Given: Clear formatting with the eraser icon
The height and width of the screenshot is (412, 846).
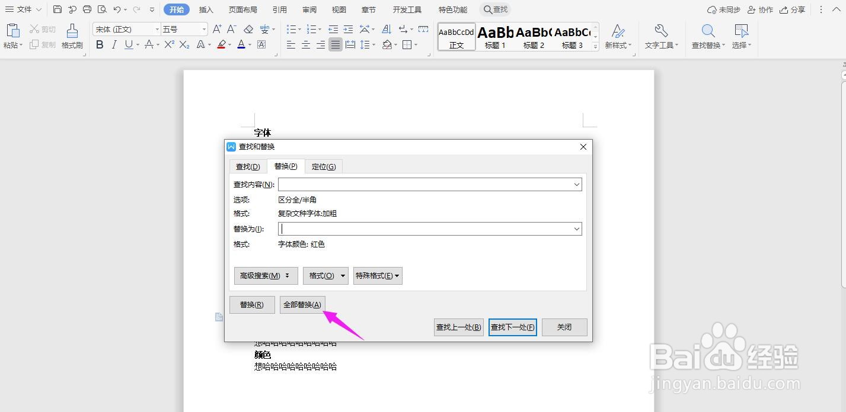Looking at the screenshot, I should click(248, 29).
